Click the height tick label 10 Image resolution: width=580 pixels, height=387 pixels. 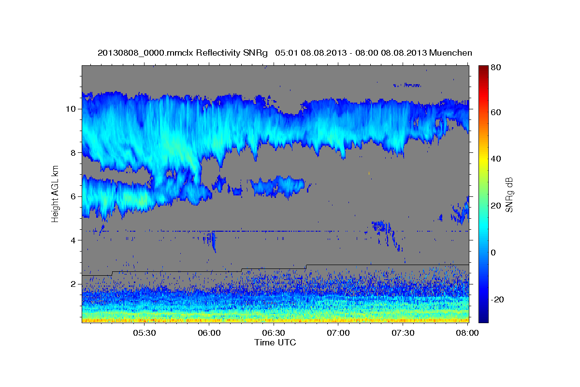coord(70,109)
